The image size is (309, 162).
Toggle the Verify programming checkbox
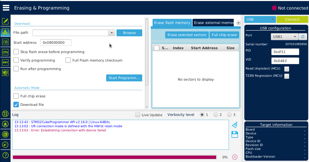pos(16,60)
